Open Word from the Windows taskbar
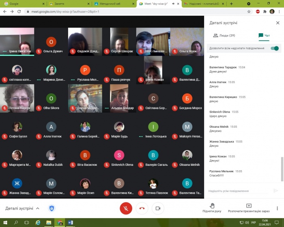The width and height of the screenshot is (284, 227). tap(70, 223)
